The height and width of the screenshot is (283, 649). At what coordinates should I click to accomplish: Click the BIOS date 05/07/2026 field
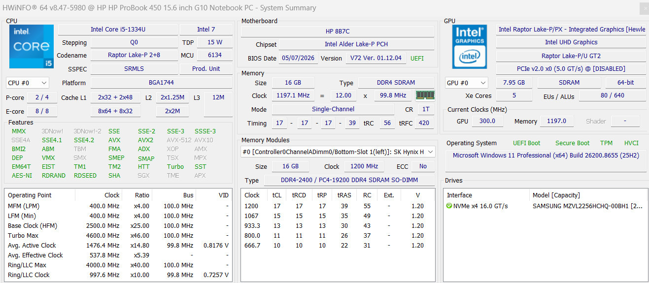[x=299, y=58]
